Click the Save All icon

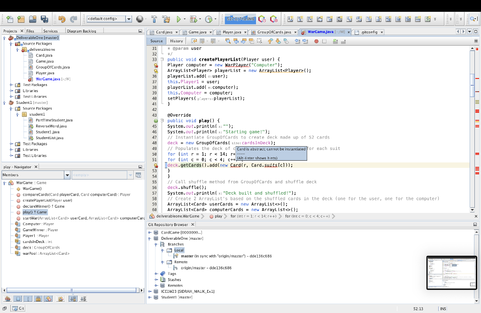(x=45, y=19)
